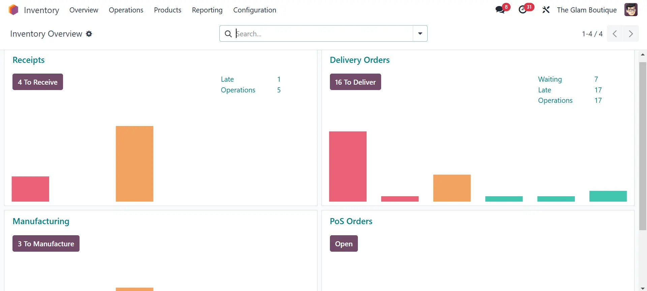The height and width of the screenshot is (291, 647).
Task: Open The Glam Boutique company switcher
Action: click(x=587, y=10)
